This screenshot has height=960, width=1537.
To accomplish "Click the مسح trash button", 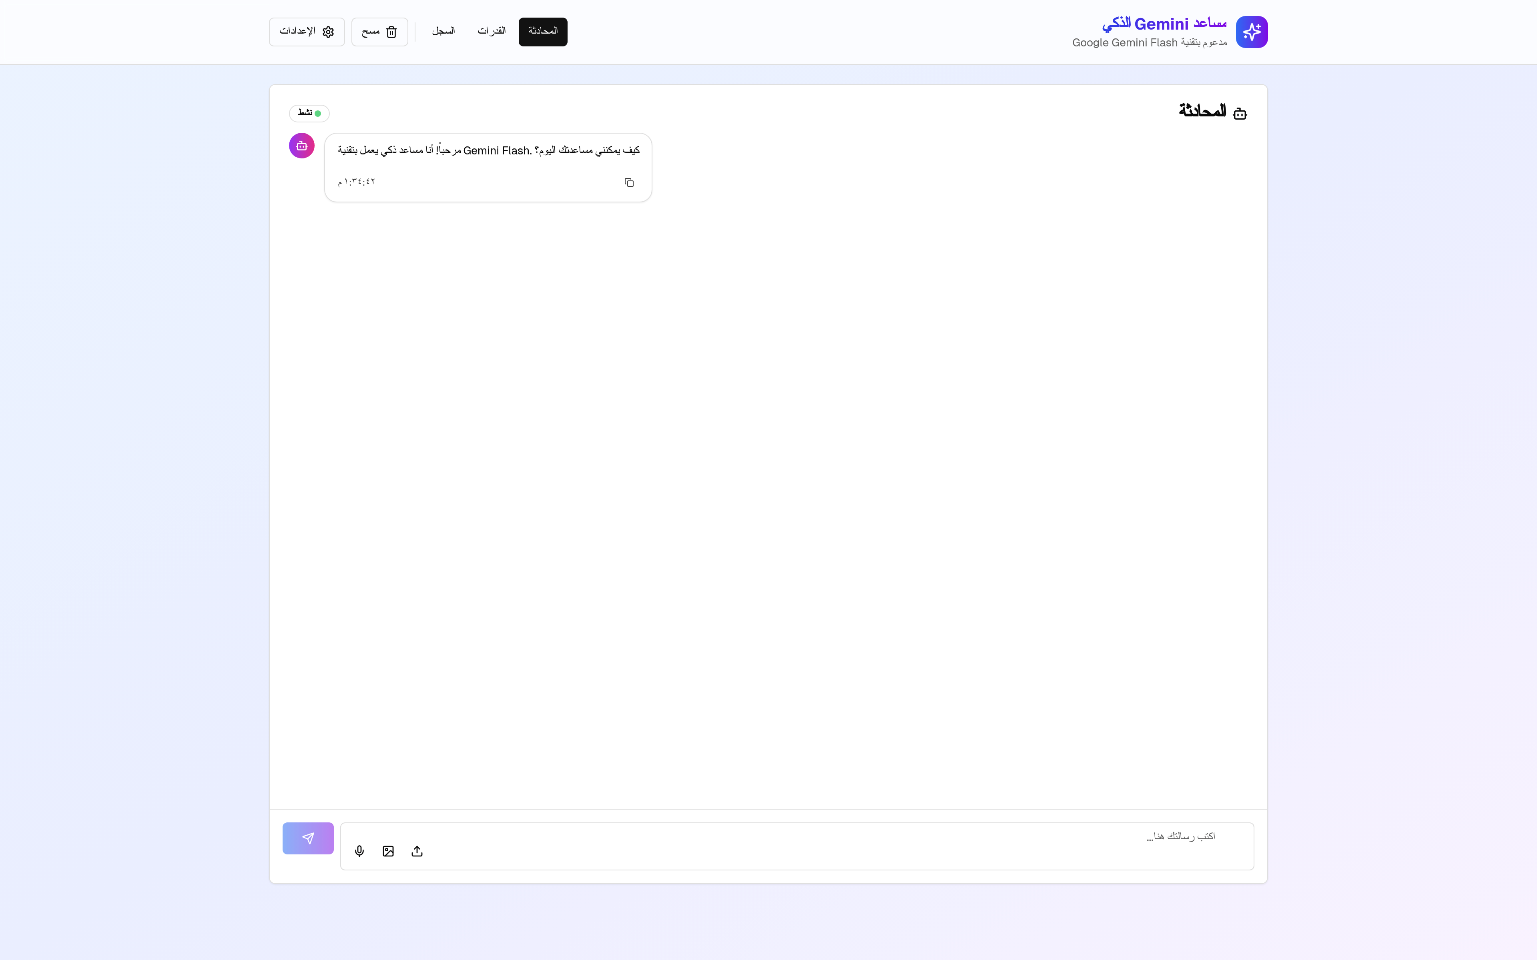I will point(379,32).
